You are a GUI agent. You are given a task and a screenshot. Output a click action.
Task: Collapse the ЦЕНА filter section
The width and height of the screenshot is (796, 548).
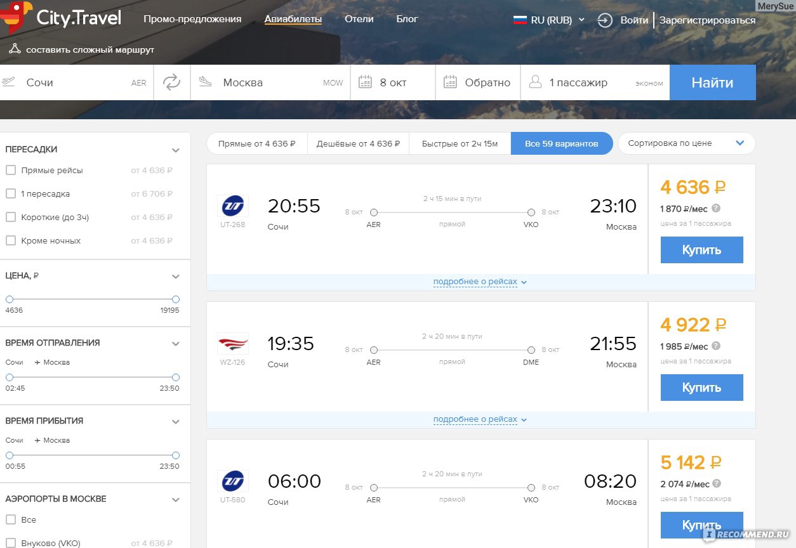(176, 277)
